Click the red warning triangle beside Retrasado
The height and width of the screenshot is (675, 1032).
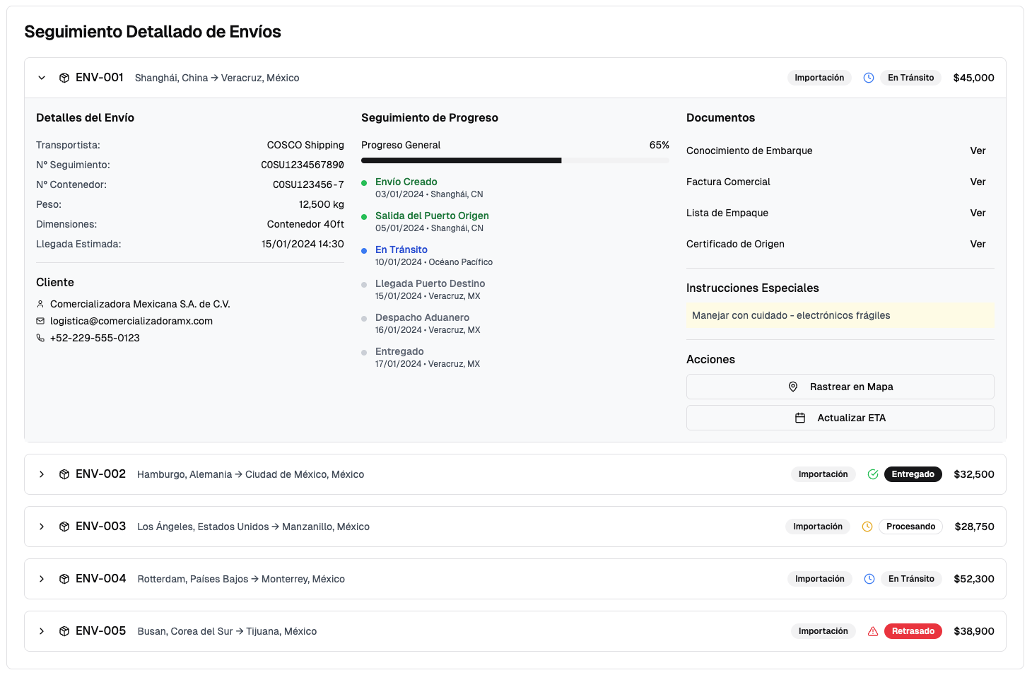pos(873,631)
